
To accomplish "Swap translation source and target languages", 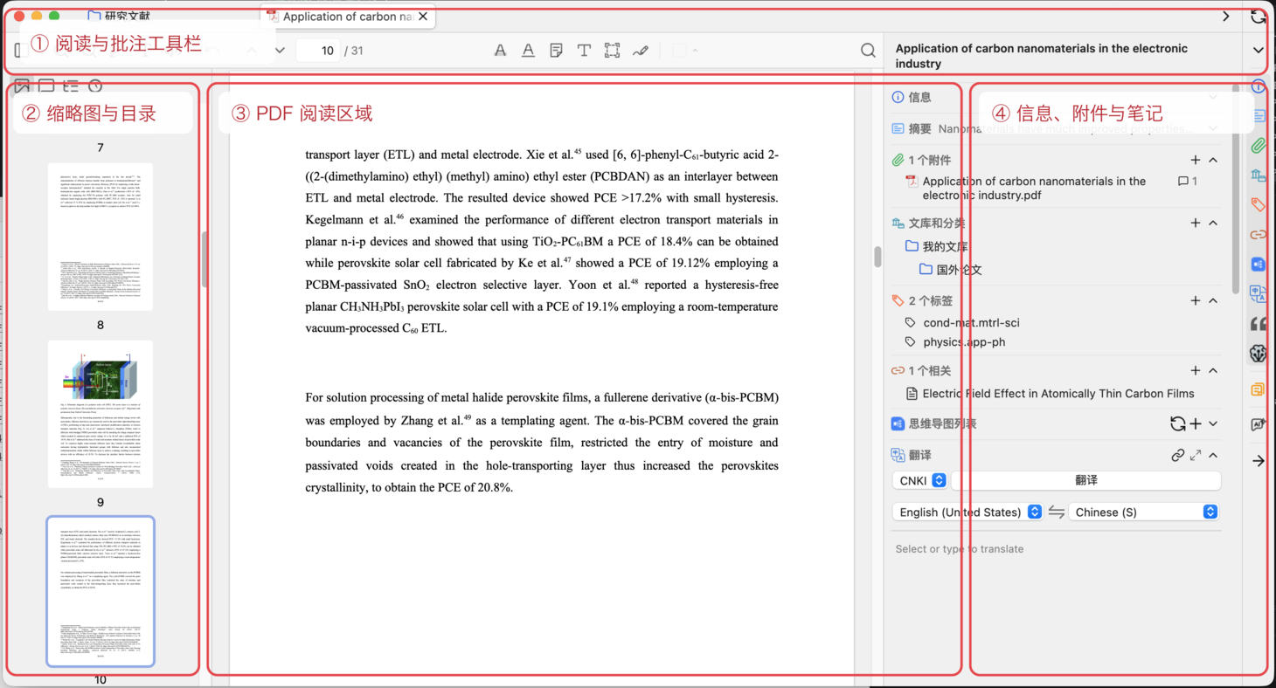I will [1057, 513].
